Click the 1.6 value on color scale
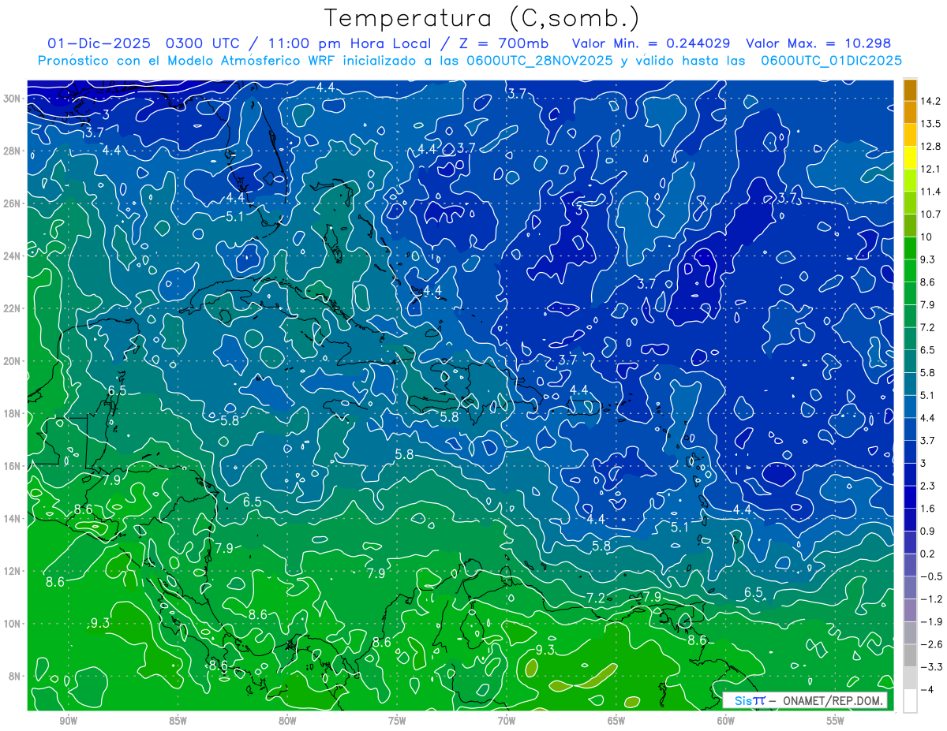 [x=927, y=509]
